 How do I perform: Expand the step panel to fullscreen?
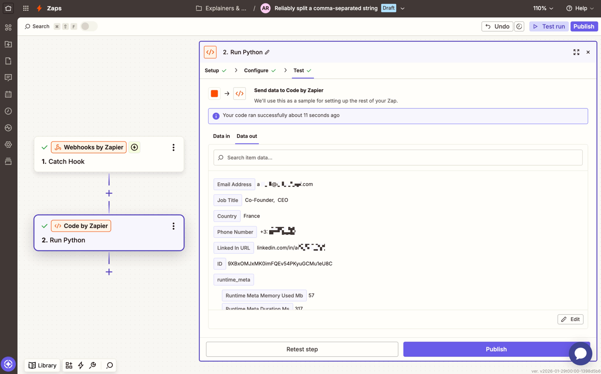tap(576, 52)
